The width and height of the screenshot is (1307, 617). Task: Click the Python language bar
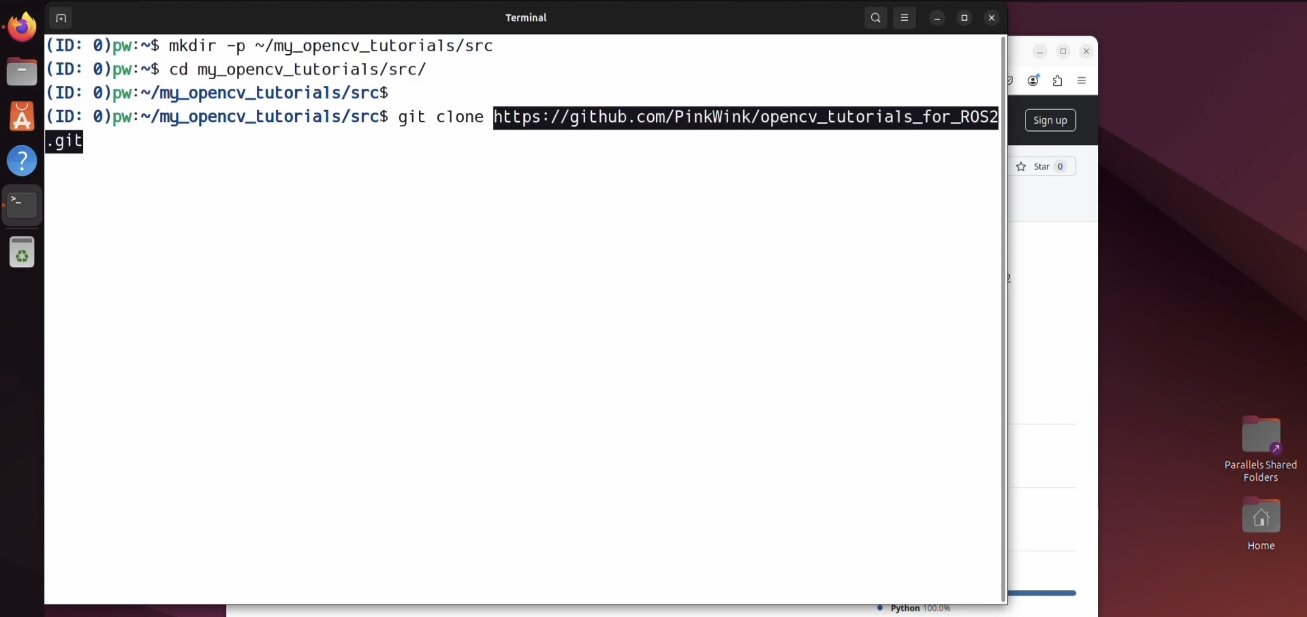[x=1041, y=593]
